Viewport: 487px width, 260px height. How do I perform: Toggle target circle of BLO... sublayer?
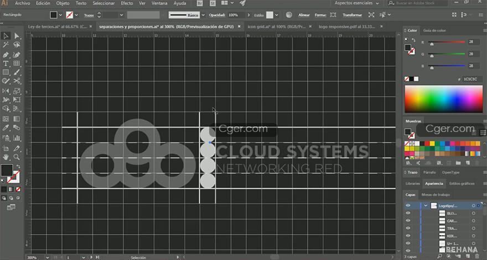point(473,213)
